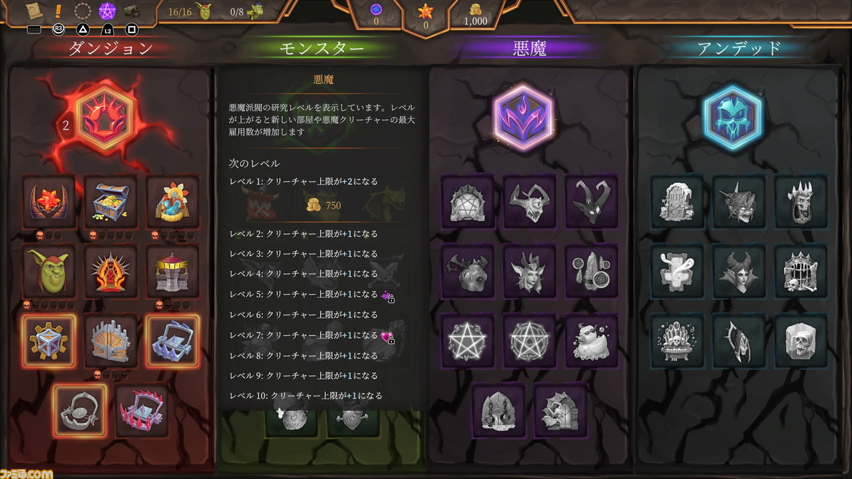Open the 悪魔 faction tab

pos(530,48)
